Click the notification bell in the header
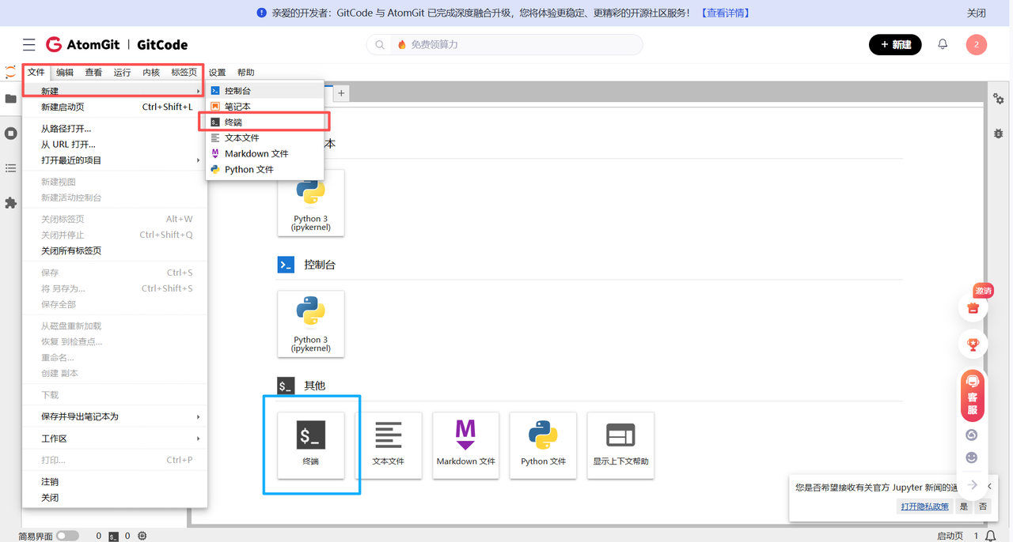 943,44
